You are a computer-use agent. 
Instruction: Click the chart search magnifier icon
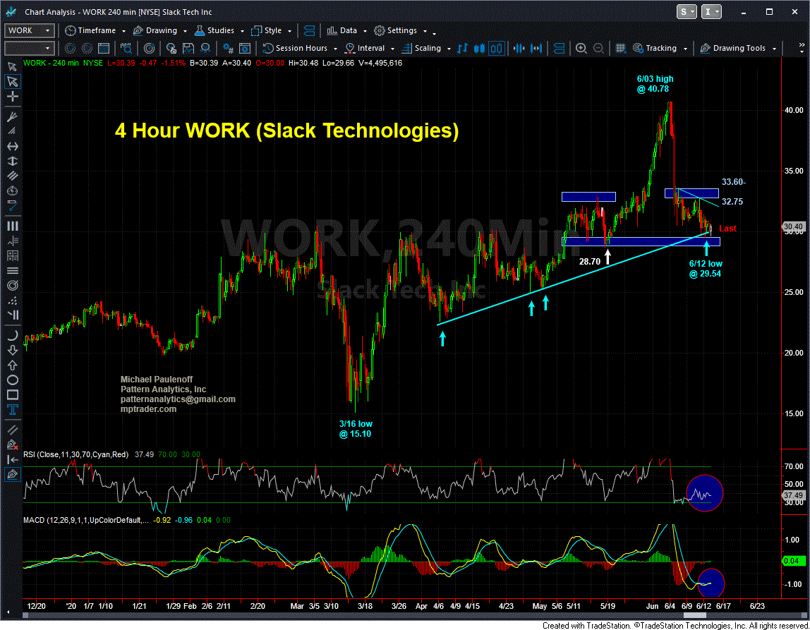pyautogui.click(x=126, y=48)
